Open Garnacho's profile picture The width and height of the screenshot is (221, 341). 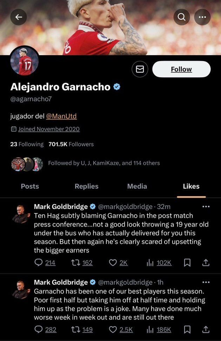click(x=24, y=60)
